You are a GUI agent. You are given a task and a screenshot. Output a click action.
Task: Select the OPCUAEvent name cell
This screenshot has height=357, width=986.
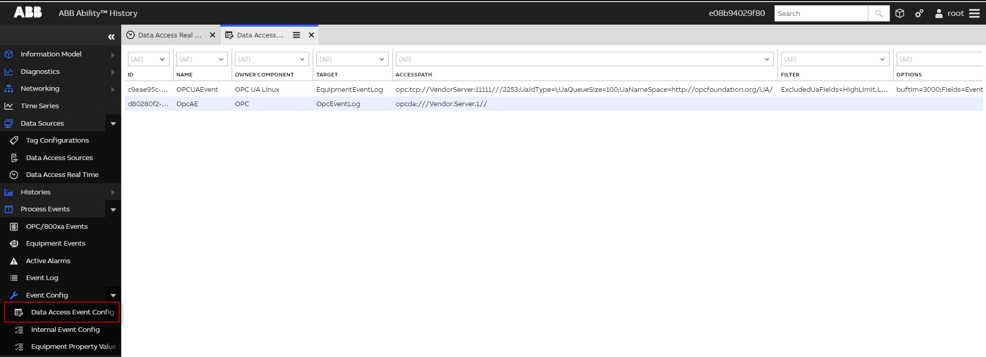coord(197,89)
